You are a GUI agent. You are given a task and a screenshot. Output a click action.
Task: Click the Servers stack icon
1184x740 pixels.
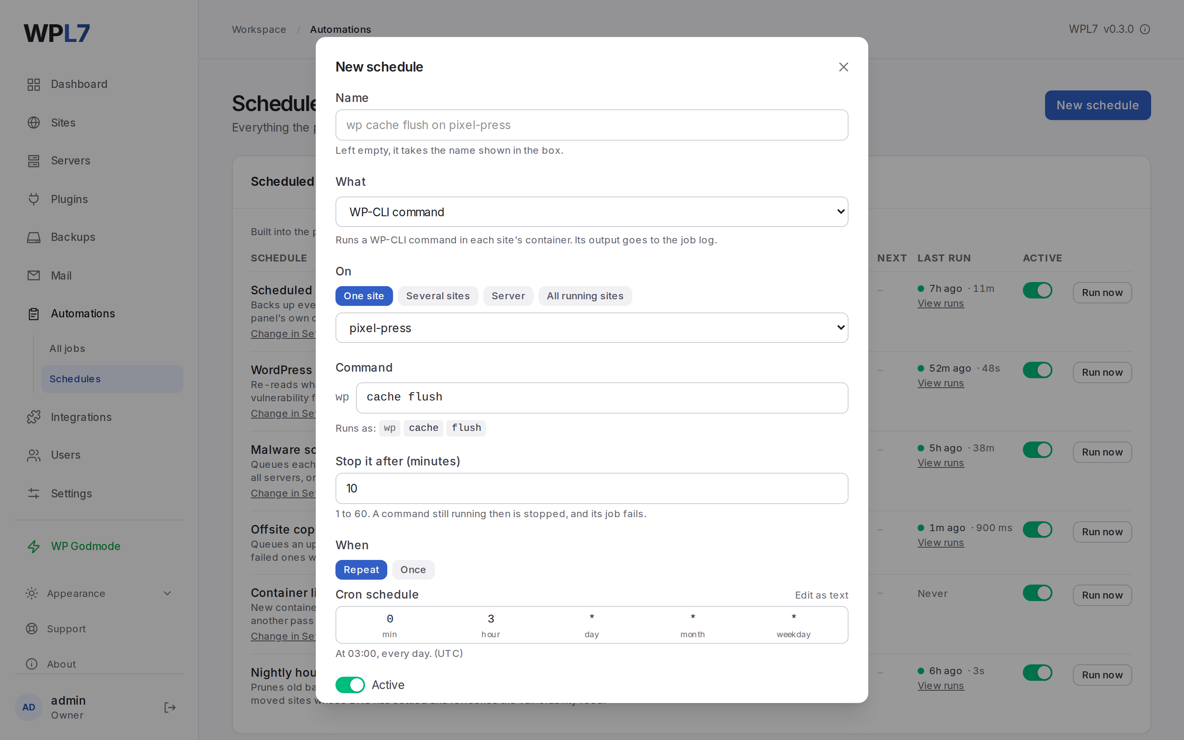pos(33,160)
